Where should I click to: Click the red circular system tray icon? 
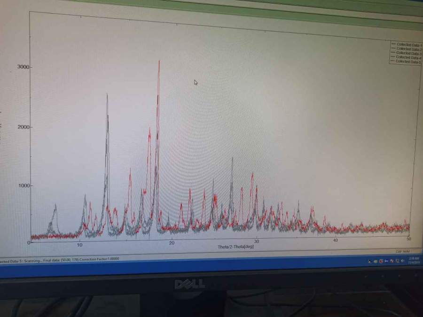[x=381, y=261]
